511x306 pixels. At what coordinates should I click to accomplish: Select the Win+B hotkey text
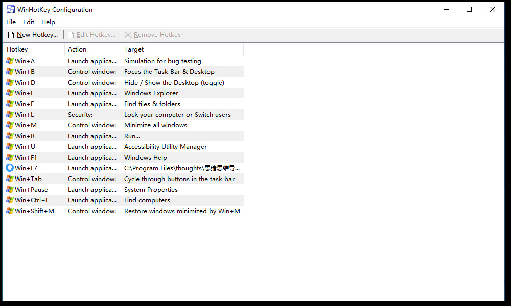pos(25,71)
